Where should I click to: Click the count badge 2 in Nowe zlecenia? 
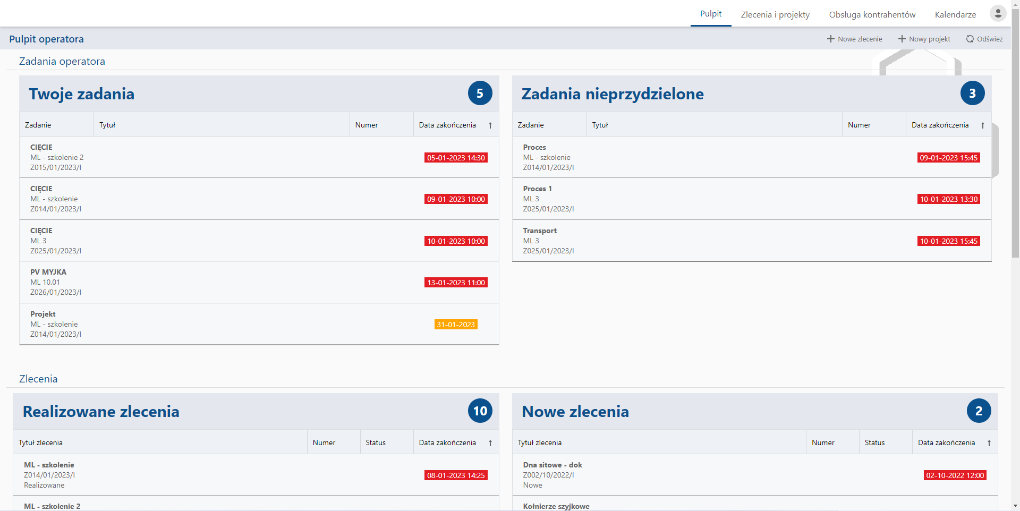pyautogui.click(x=979, y=411)
